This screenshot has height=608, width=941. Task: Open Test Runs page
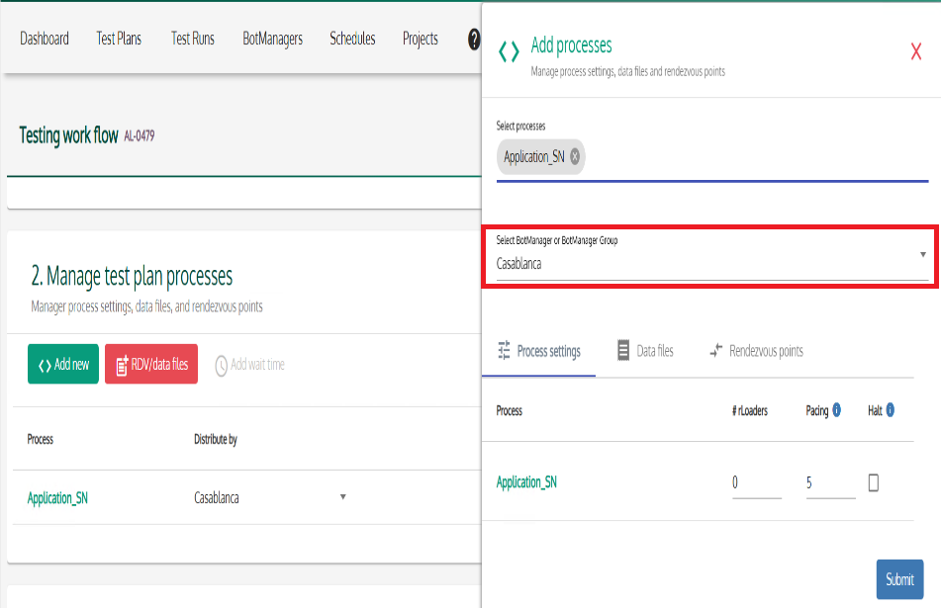(x=193, y=39)
